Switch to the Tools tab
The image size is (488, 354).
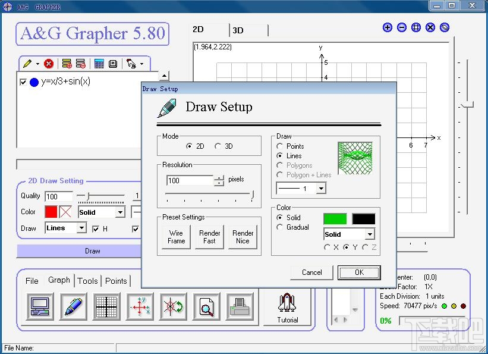click(x=87, y=280)
